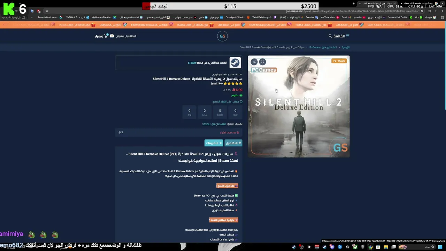Viewport: 446px width, 251px height.
Task: Open the Crunchyroll bookmark
Action: (x=237, y=17)
